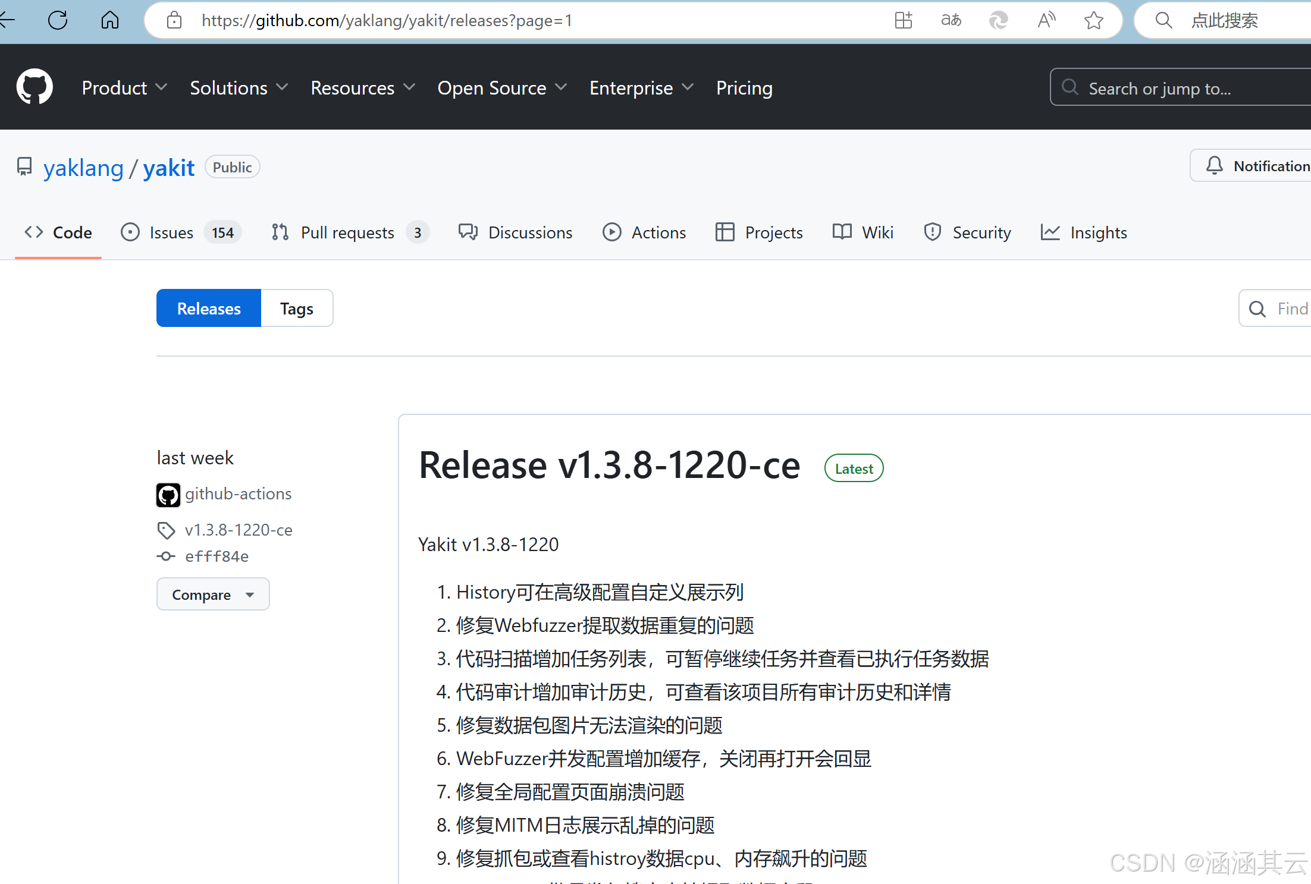Click the github-actions avatar
This screenshot has width=1311, height=884.
pos(168,495)
